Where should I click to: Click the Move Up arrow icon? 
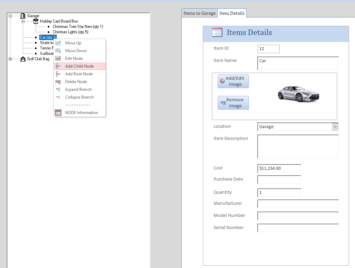coord(58,43)
